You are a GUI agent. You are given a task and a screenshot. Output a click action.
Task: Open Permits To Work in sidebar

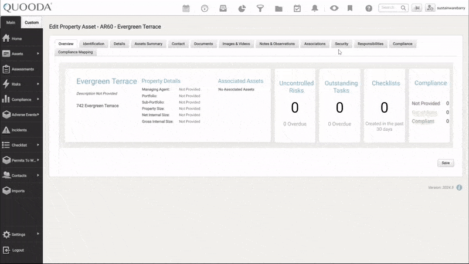click(x=23, y=160)
